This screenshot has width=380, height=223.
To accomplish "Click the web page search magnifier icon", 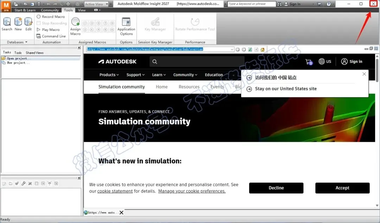I will [x=154, y=62].
